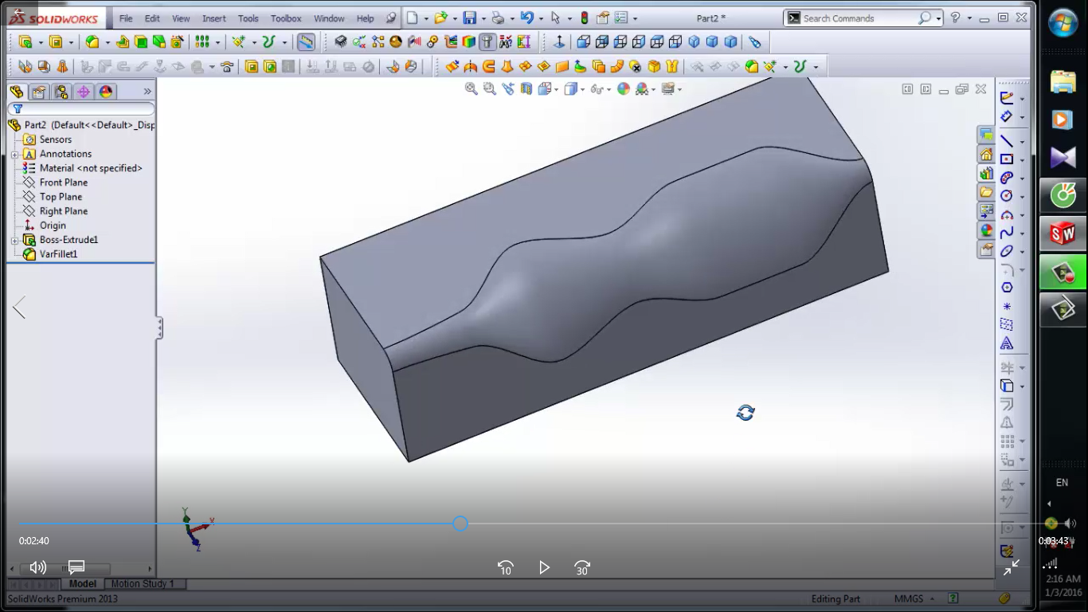Open the Appearances task pane tab

pos(987,230)
